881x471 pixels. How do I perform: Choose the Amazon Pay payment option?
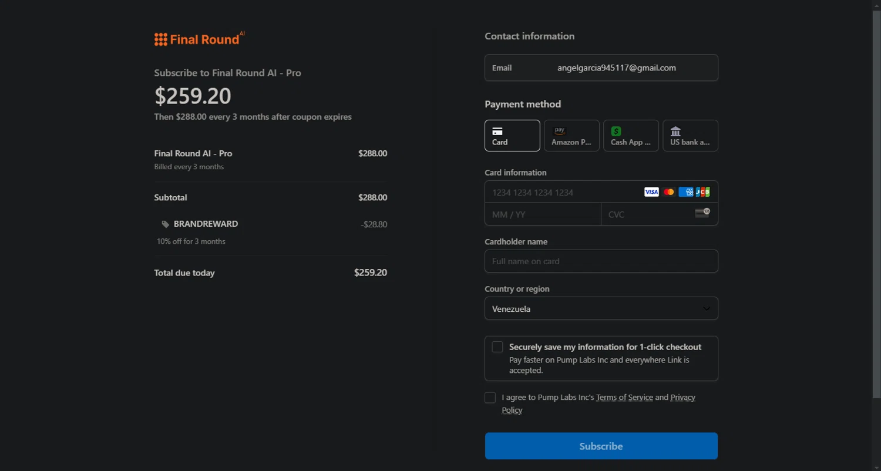click(571, 136)
